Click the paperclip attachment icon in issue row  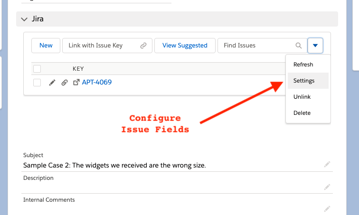coord(64,83)
